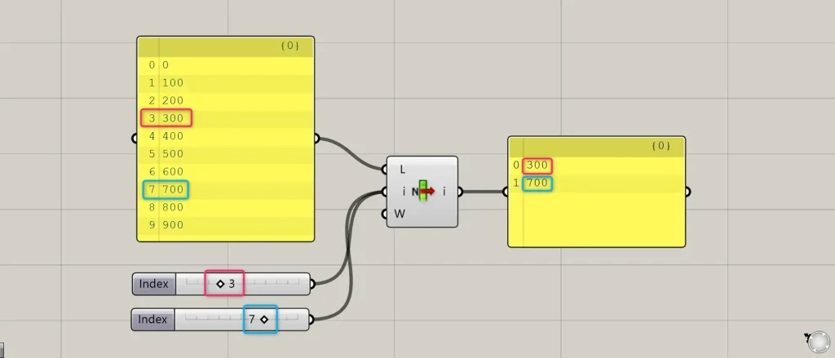This screenshot has height=358, width=835.
Task: Click the row with value 600 in input panel
Action: coord(226,171)
